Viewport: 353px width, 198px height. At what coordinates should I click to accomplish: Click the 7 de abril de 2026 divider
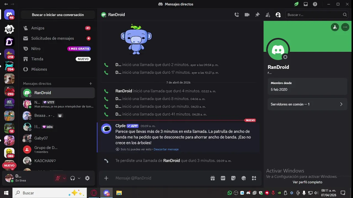pos(178,82)
